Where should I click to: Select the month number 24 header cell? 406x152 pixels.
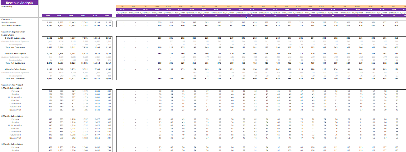click(x=392, y=16)
